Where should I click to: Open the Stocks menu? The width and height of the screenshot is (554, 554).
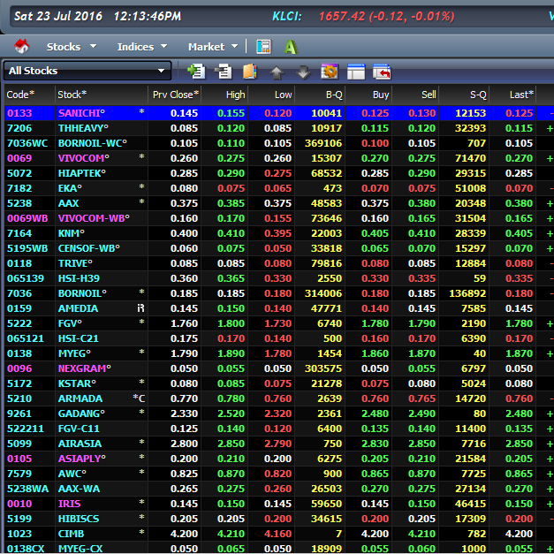click(64, 47)
